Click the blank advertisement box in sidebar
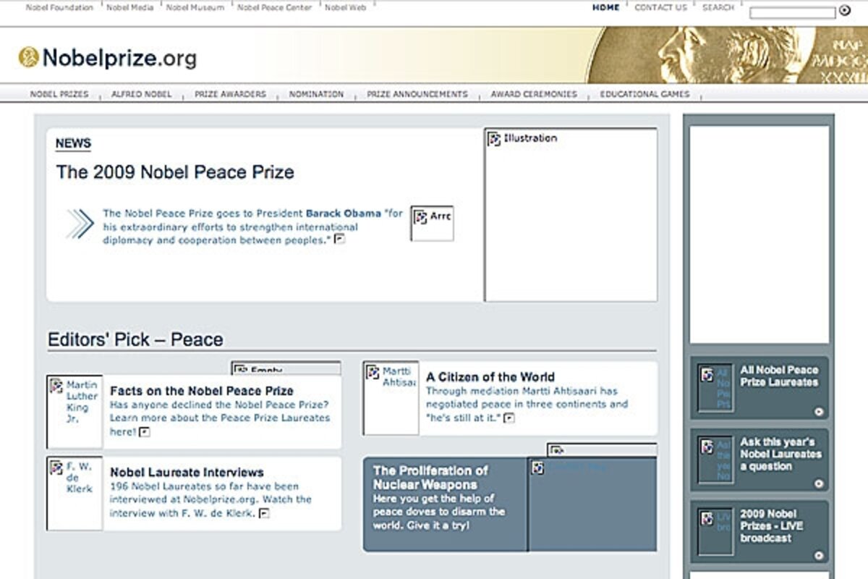The image size is (868, 579). [x=759, y=234]
